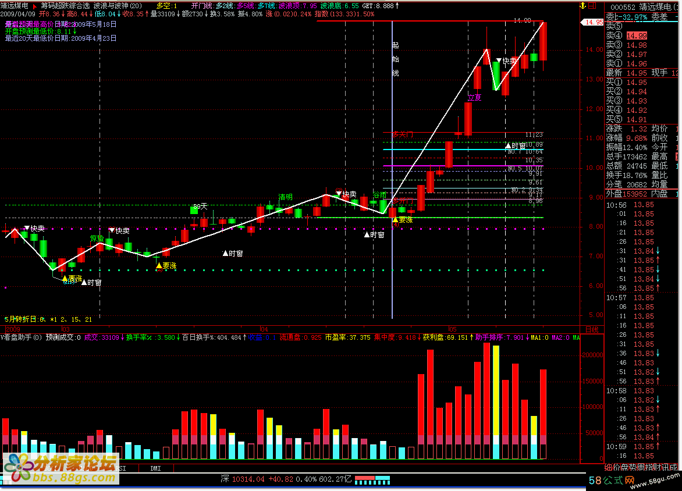Click the 谷雨 solar term marker
This screenshot has width=682, height=491.
point(380,195)
